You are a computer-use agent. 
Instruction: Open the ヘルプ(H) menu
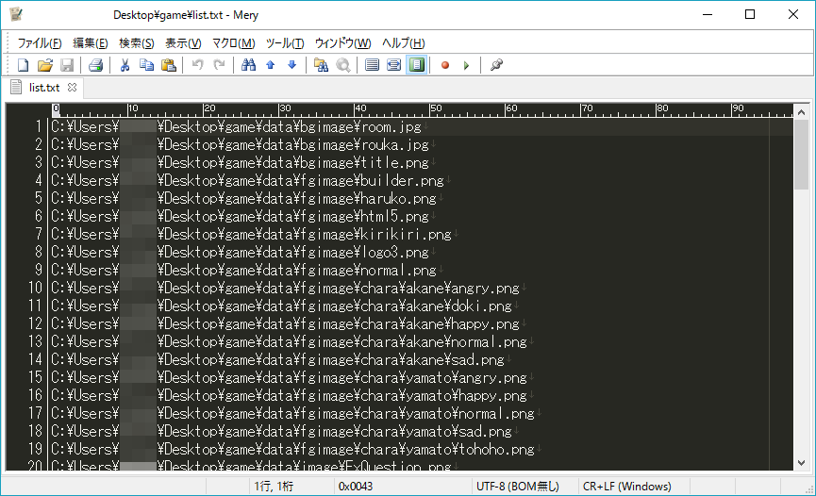[404, 43]
